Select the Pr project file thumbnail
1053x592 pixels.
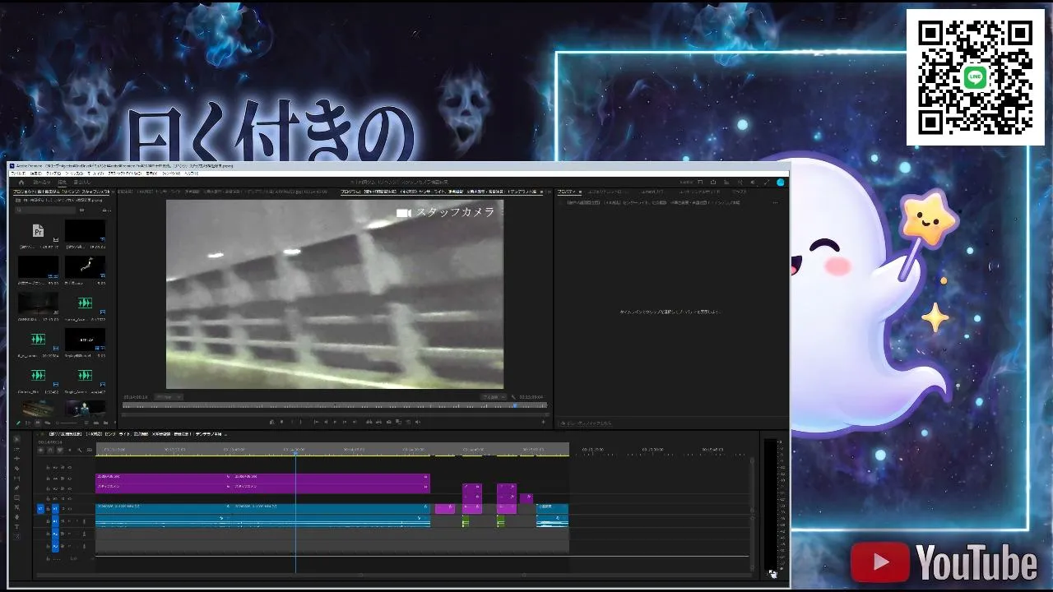pos(37,231)
